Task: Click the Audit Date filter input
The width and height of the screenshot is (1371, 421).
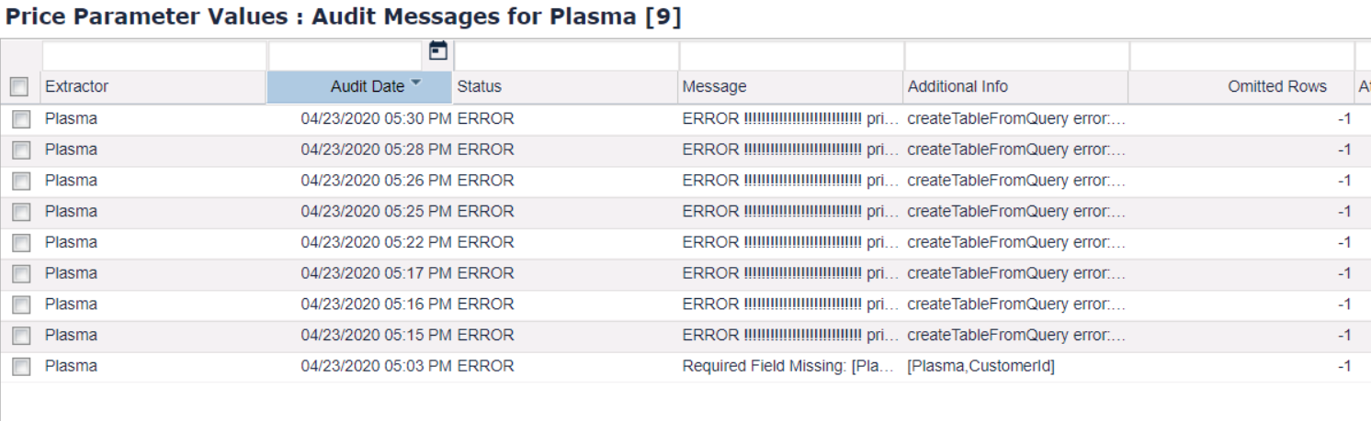Action: point(347,55)
